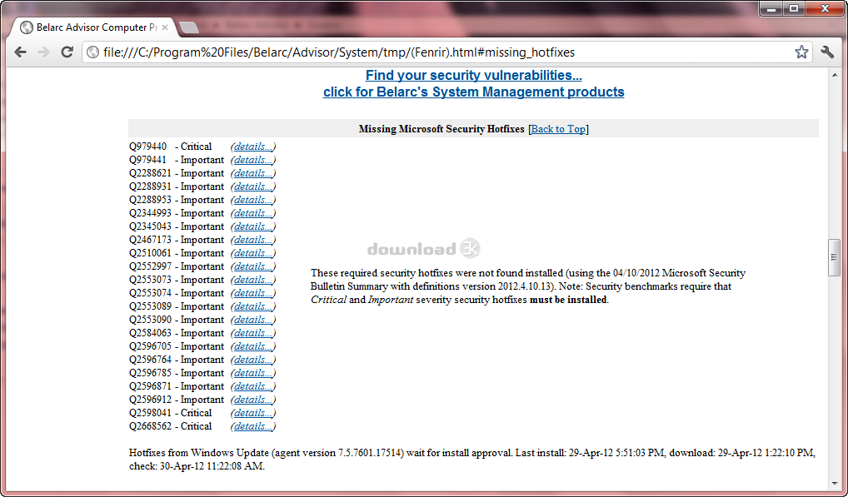Open details for hotfix Q2467173
This screenshot has height=497, width=848.
point(253,240)
